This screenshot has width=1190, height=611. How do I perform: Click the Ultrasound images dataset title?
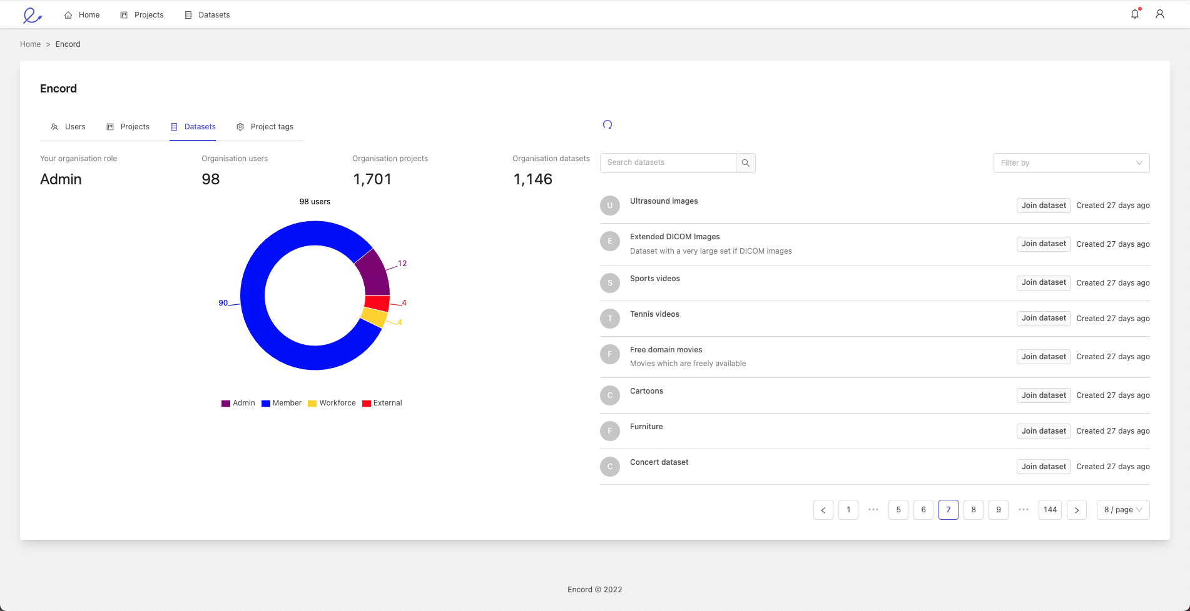click(x=664, y=201)
